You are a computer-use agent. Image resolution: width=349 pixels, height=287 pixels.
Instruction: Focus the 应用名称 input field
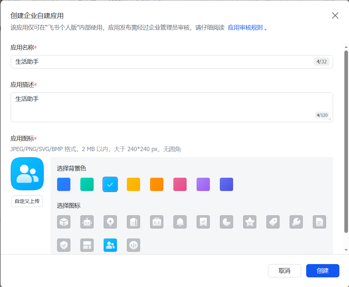pyautogui.click(x=163, y=62)
